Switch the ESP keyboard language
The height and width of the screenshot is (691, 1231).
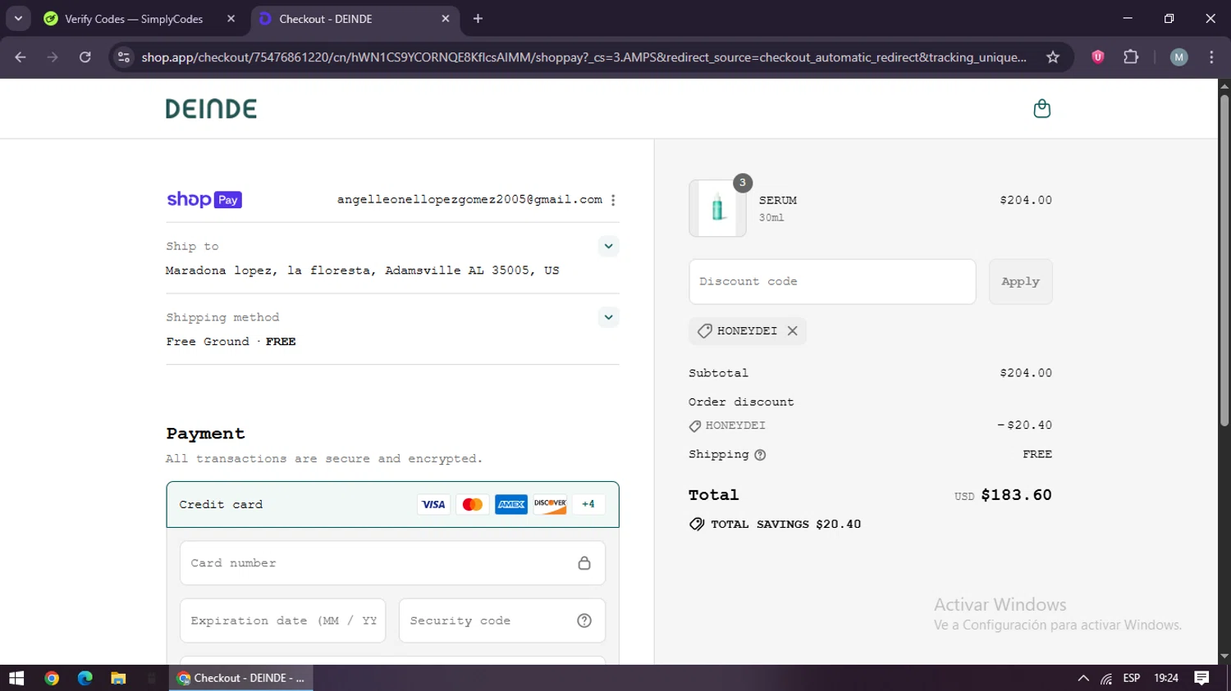1132,678
